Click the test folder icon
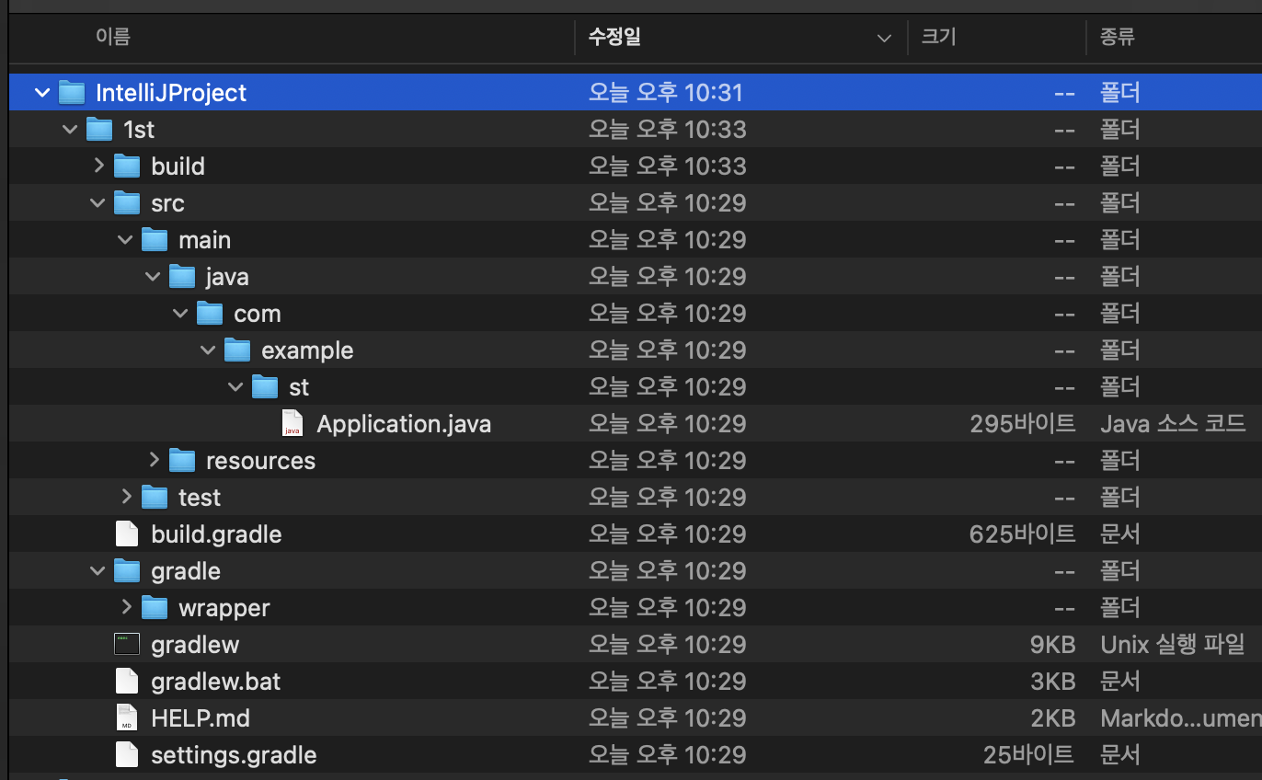The image size is (1262, 780). 155,498
